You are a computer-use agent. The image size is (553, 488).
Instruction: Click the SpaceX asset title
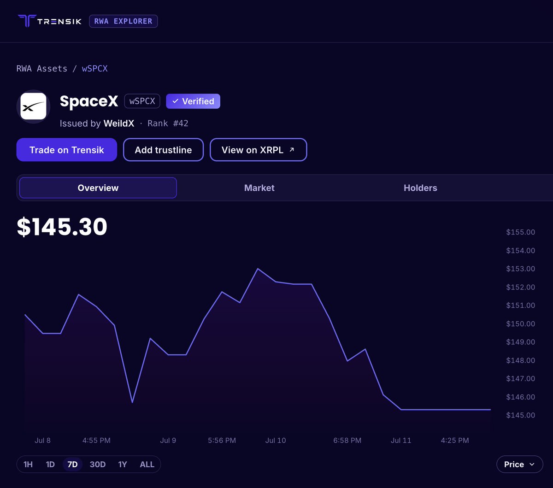tap(89, 101)
